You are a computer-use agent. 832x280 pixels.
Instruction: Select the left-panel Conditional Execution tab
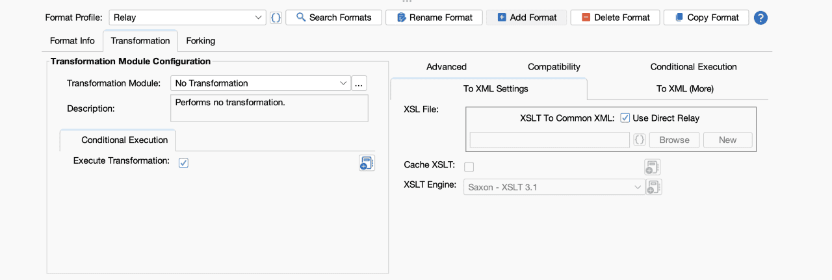[x=118, y=140]
